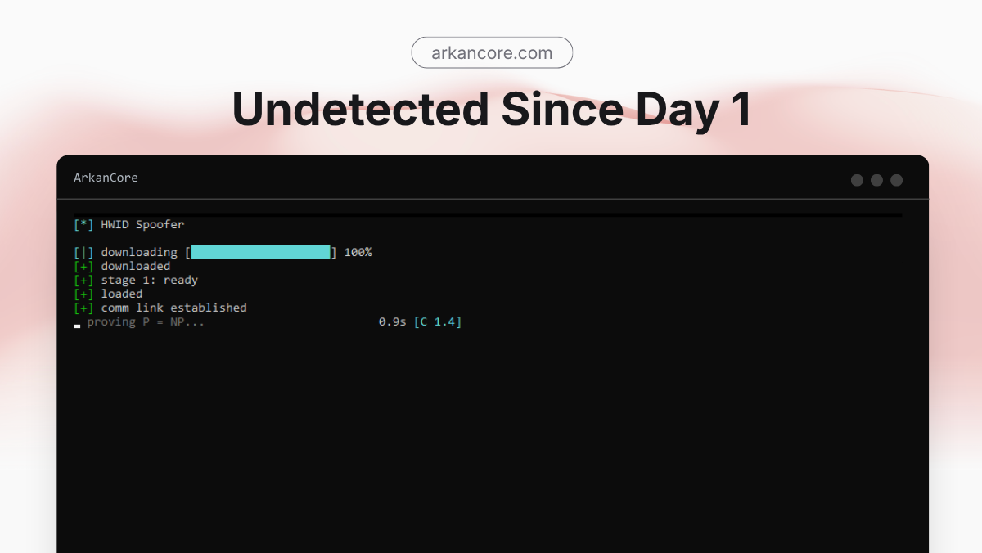This screenshot has width=982, height=553.
Task: Click the [+] marker beside downloaded
Action: pyautogui.click(x=83, y=266)
